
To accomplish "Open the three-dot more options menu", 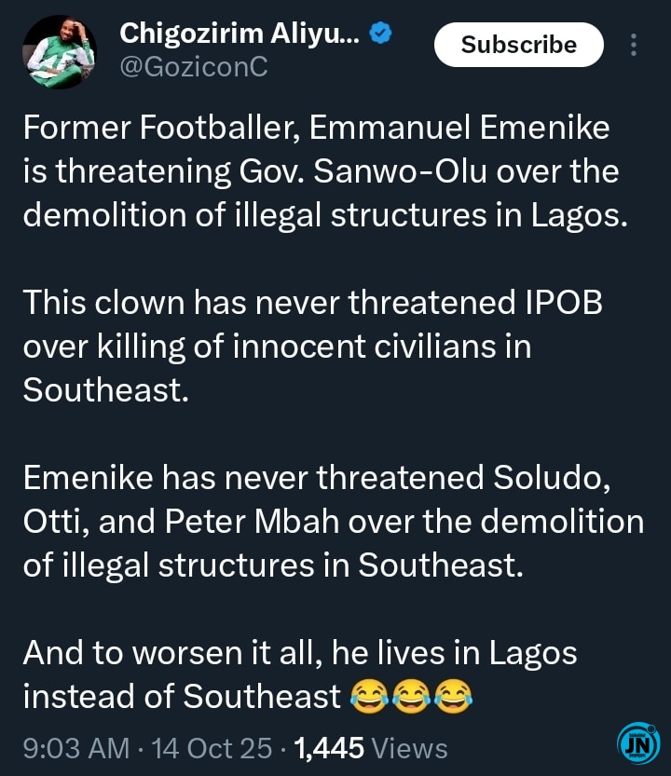I will (x=635, y=45).
